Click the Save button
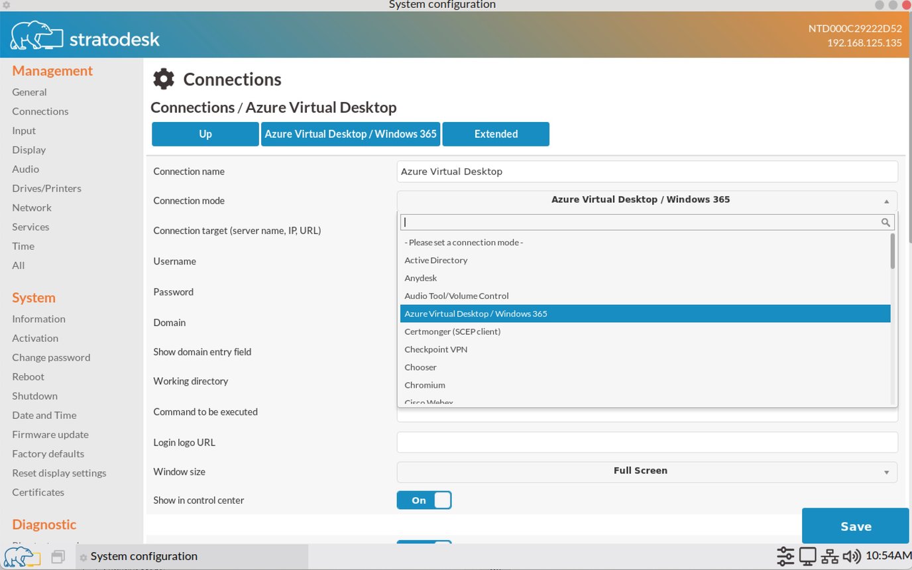The image size is (912, 570). 855,526
